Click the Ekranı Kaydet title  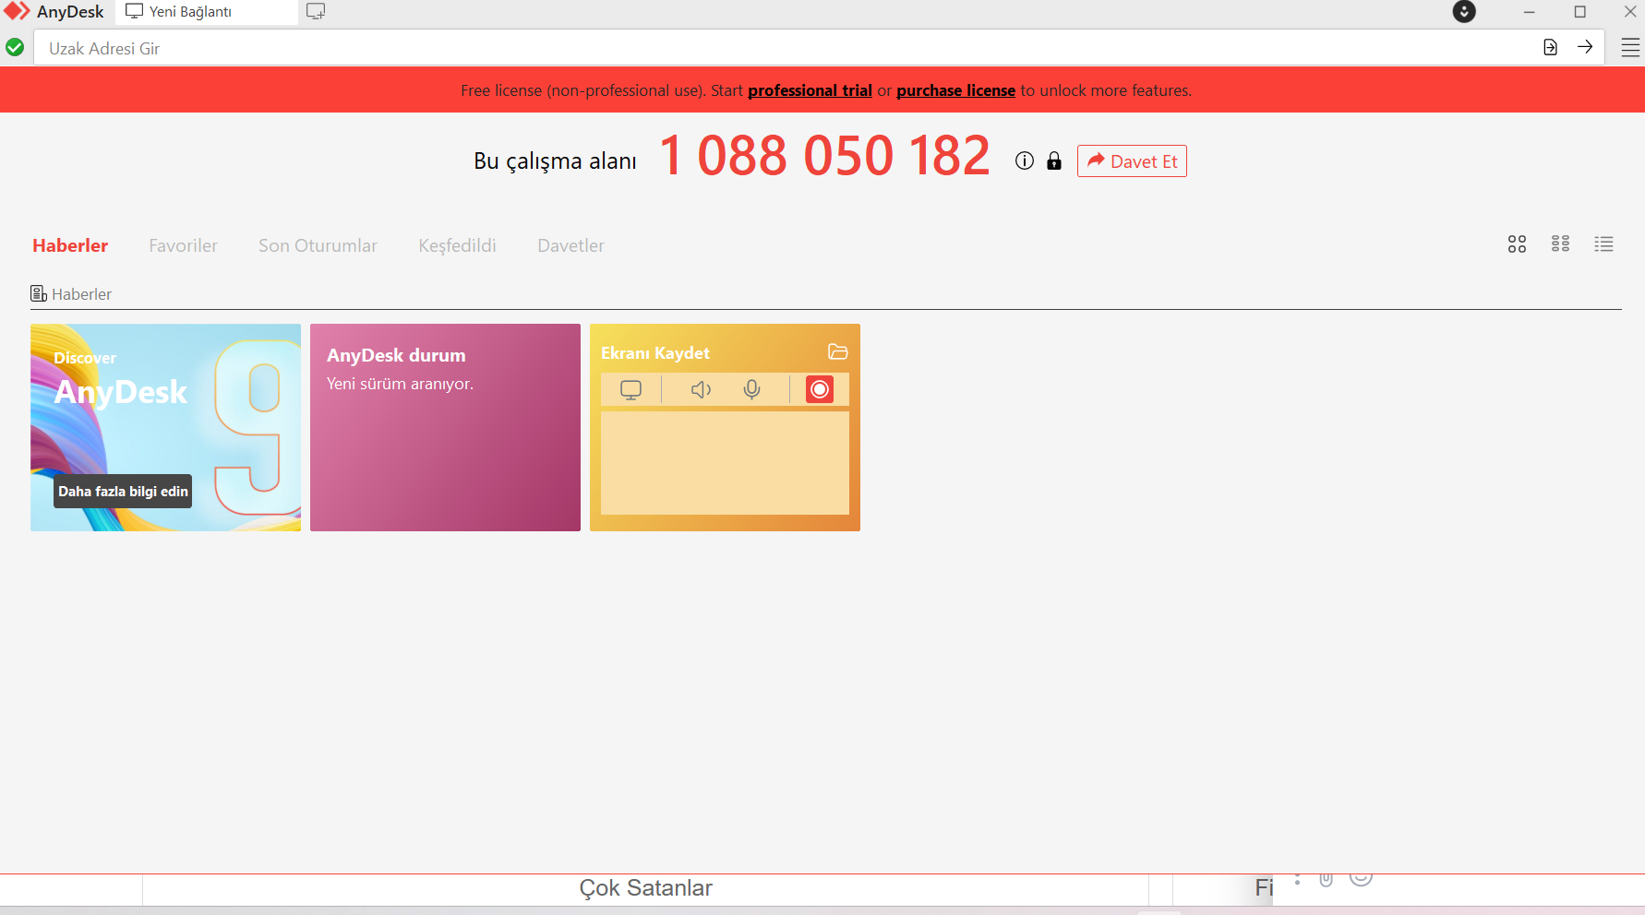[x=655, y=353]
